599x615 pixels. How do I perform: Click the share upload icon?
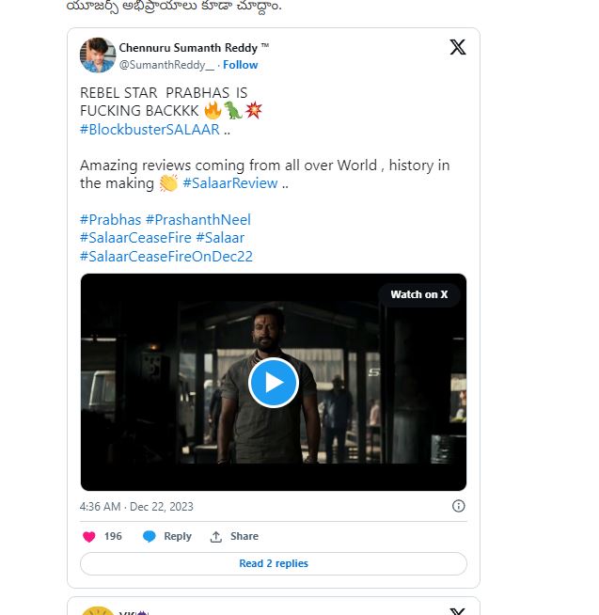(x=216, y=537)
